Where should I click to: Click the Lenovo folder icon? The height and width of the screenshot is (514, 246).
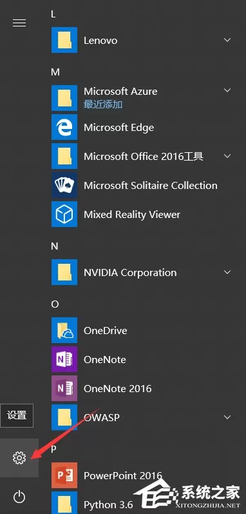pos(64,40)
